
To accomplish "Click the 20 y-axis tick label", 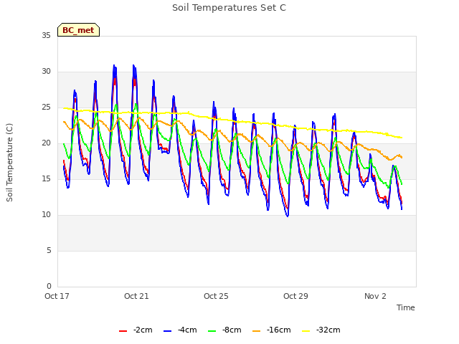I will pyautogui.click(x=46, y=143).
